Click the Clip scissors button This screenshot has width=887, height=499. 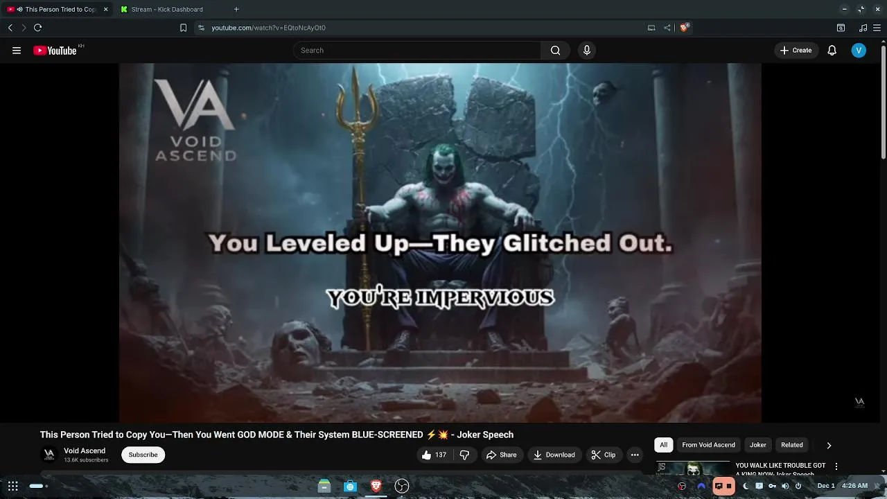click(x=603, y=455)
